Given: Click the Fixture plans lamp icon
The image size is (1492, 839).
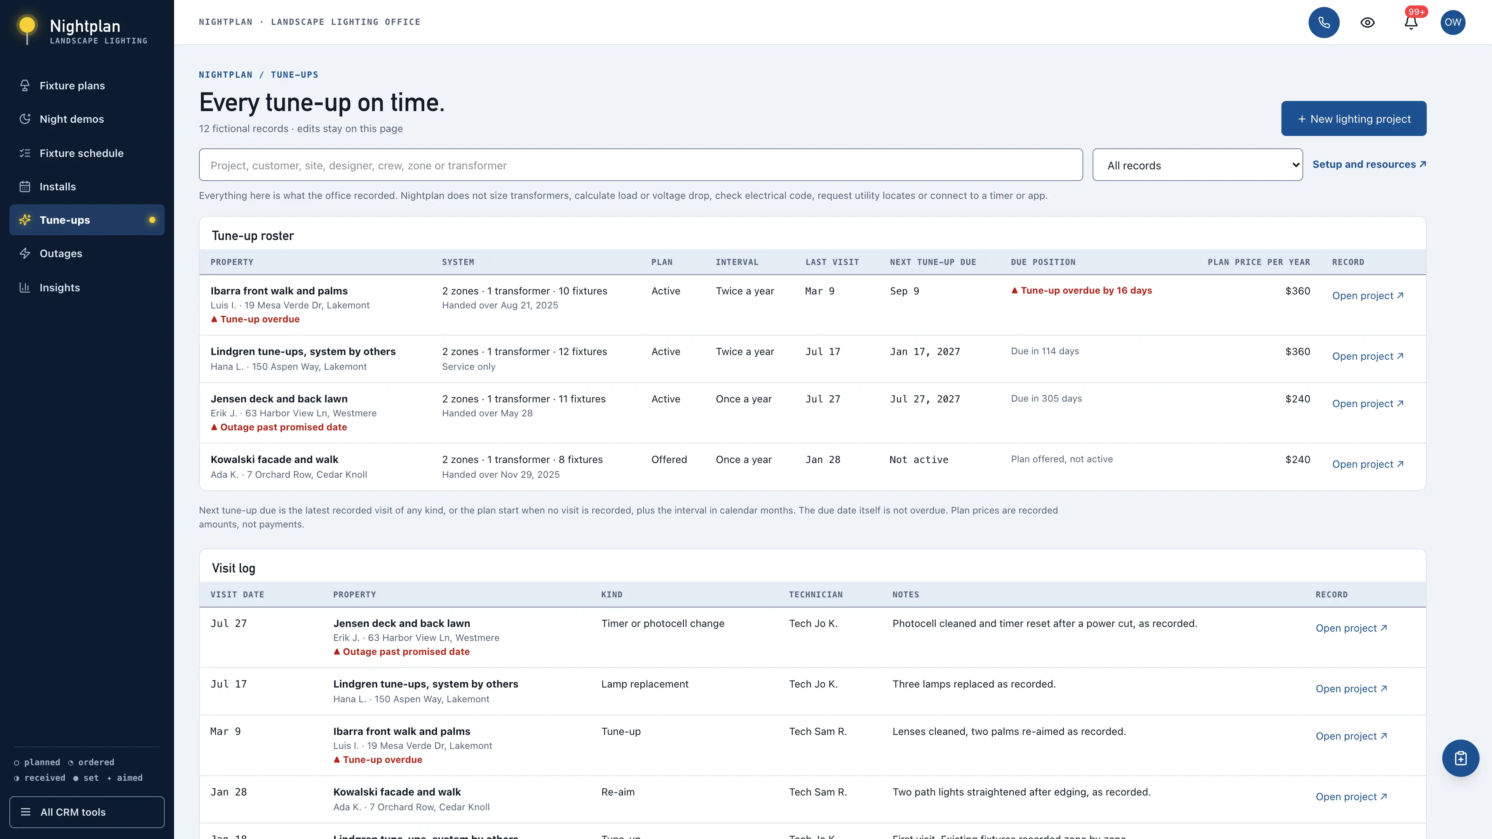Looking at the screenshot, I should click(x=25, y=86).
